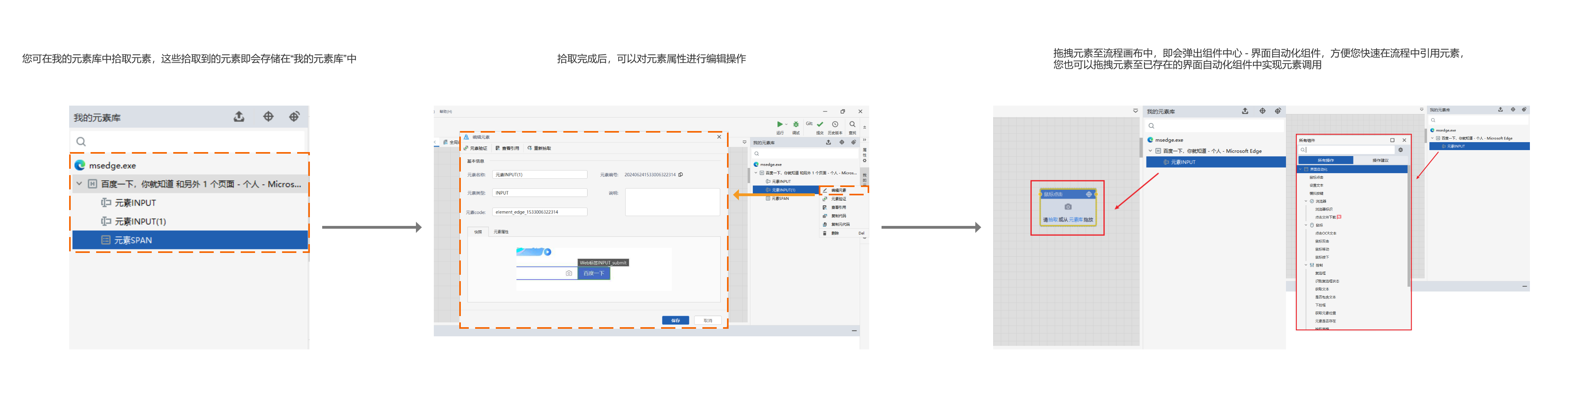The image size is (1572, 405).
Task: Select 鼠标双击 in the component list
Action: pos(1322,241)
